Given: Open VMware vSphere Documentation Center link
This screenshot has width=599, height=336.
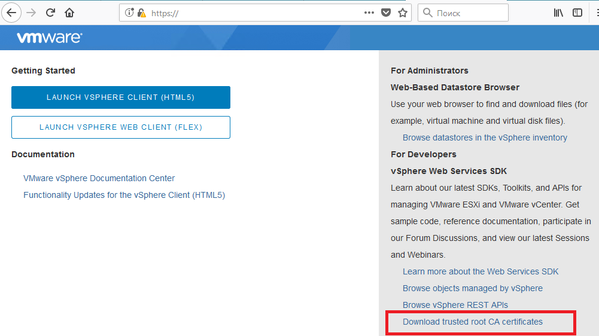Looking at the screenshot, I should [99, 178].
